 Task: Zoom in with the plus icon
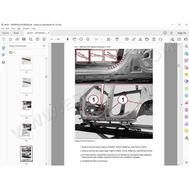coord(88,39)
